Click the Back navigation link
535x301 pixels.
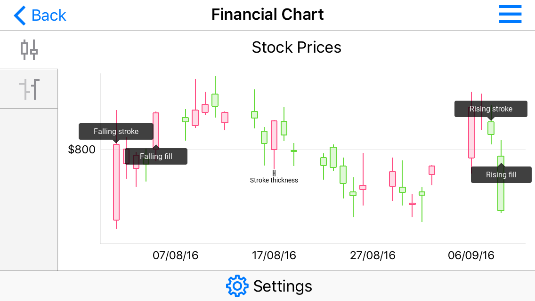point(49,15)
